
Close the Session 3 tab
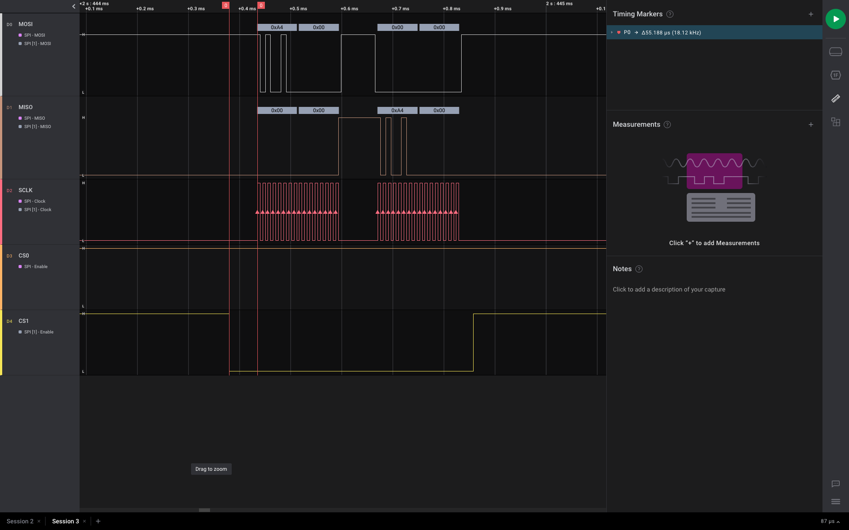coord(84,521)
